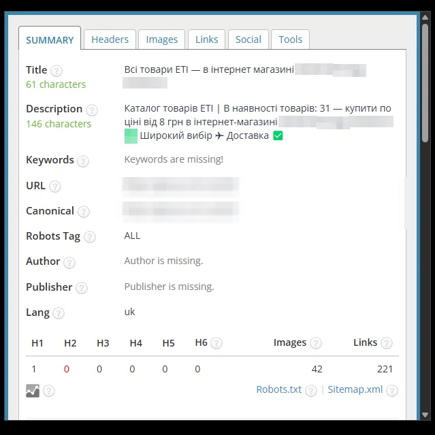Click help icon next to Robots.txt
Image resolution: width=435 pixels, height=435 pixels.
[x=311, y=391]
